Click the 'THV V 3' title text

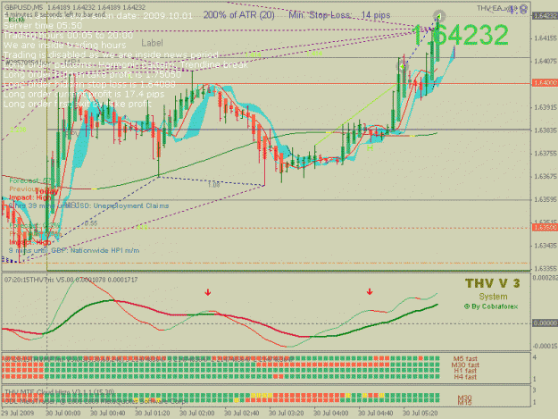click(x=492, y=283)
